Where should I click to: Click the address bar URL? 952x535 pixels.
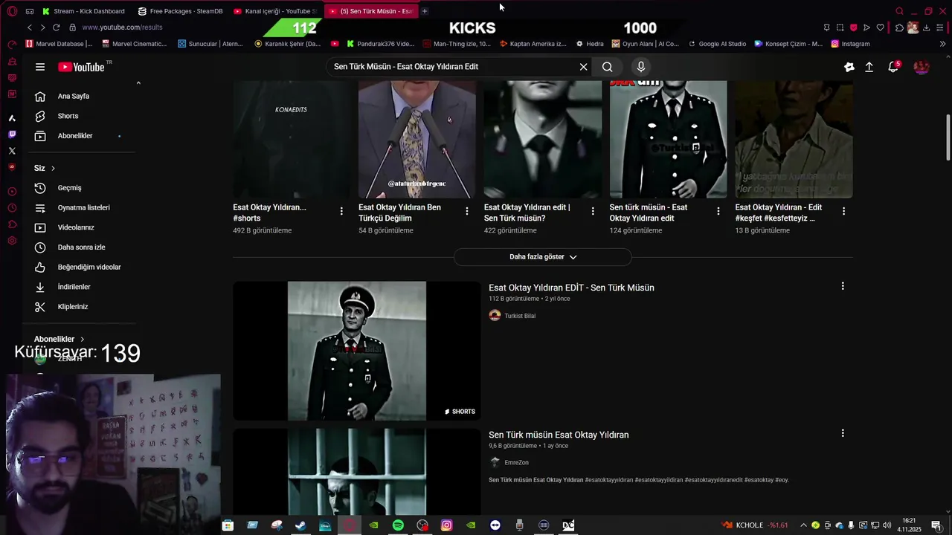click(x=122, y=27)
